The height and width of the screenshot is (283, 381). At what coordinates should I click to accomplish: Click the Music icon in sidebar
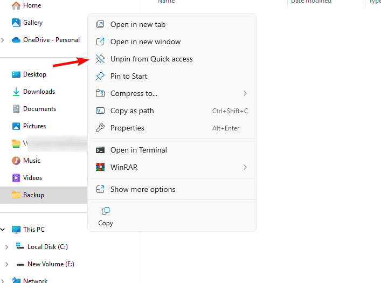pos(16,161)
